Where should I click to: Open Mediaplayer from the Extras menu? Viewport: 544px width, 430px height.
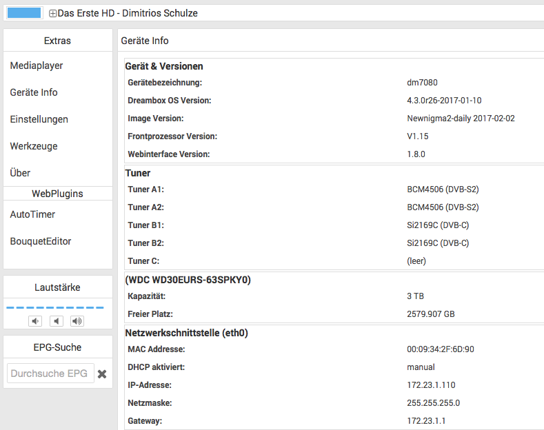tap(37, 65)
